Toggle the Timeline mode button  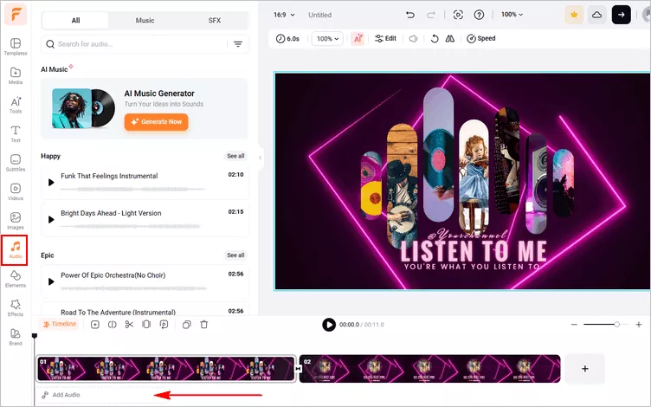[x=59, y=325]
